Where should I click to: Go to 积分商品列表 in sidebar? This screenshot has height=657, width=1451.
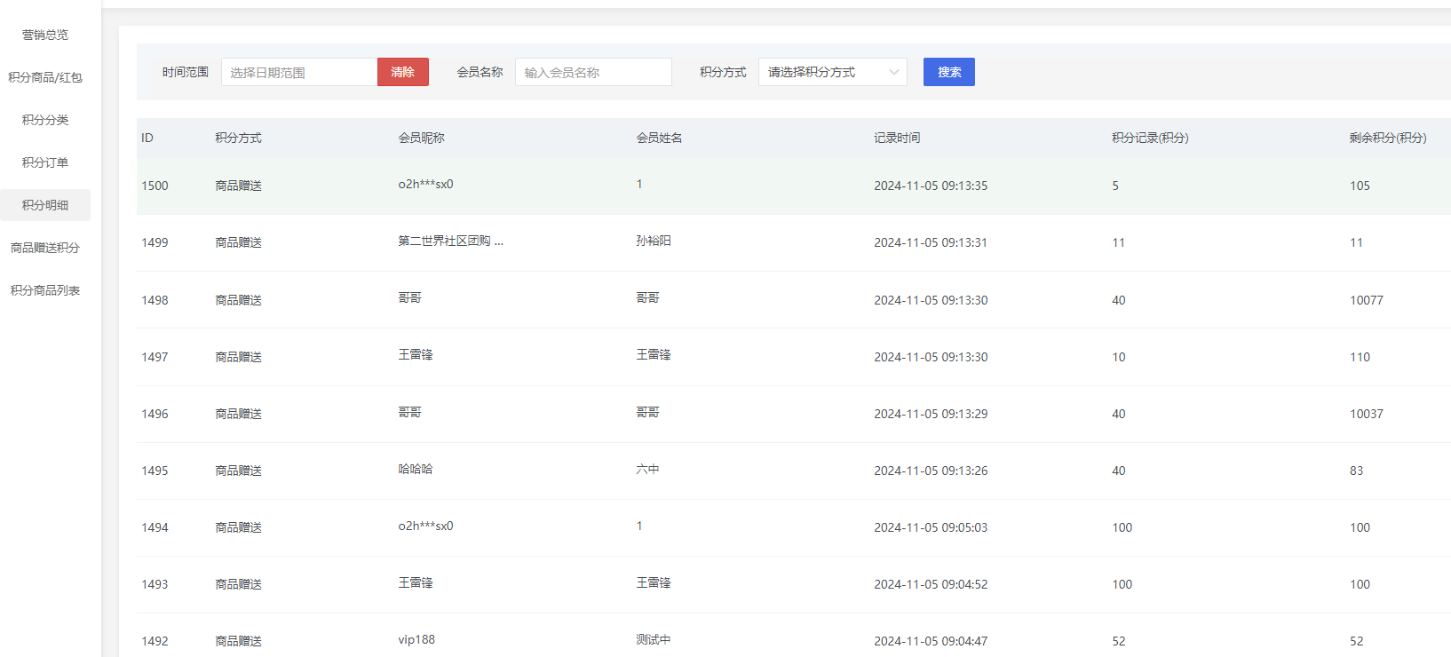[45, 290]
